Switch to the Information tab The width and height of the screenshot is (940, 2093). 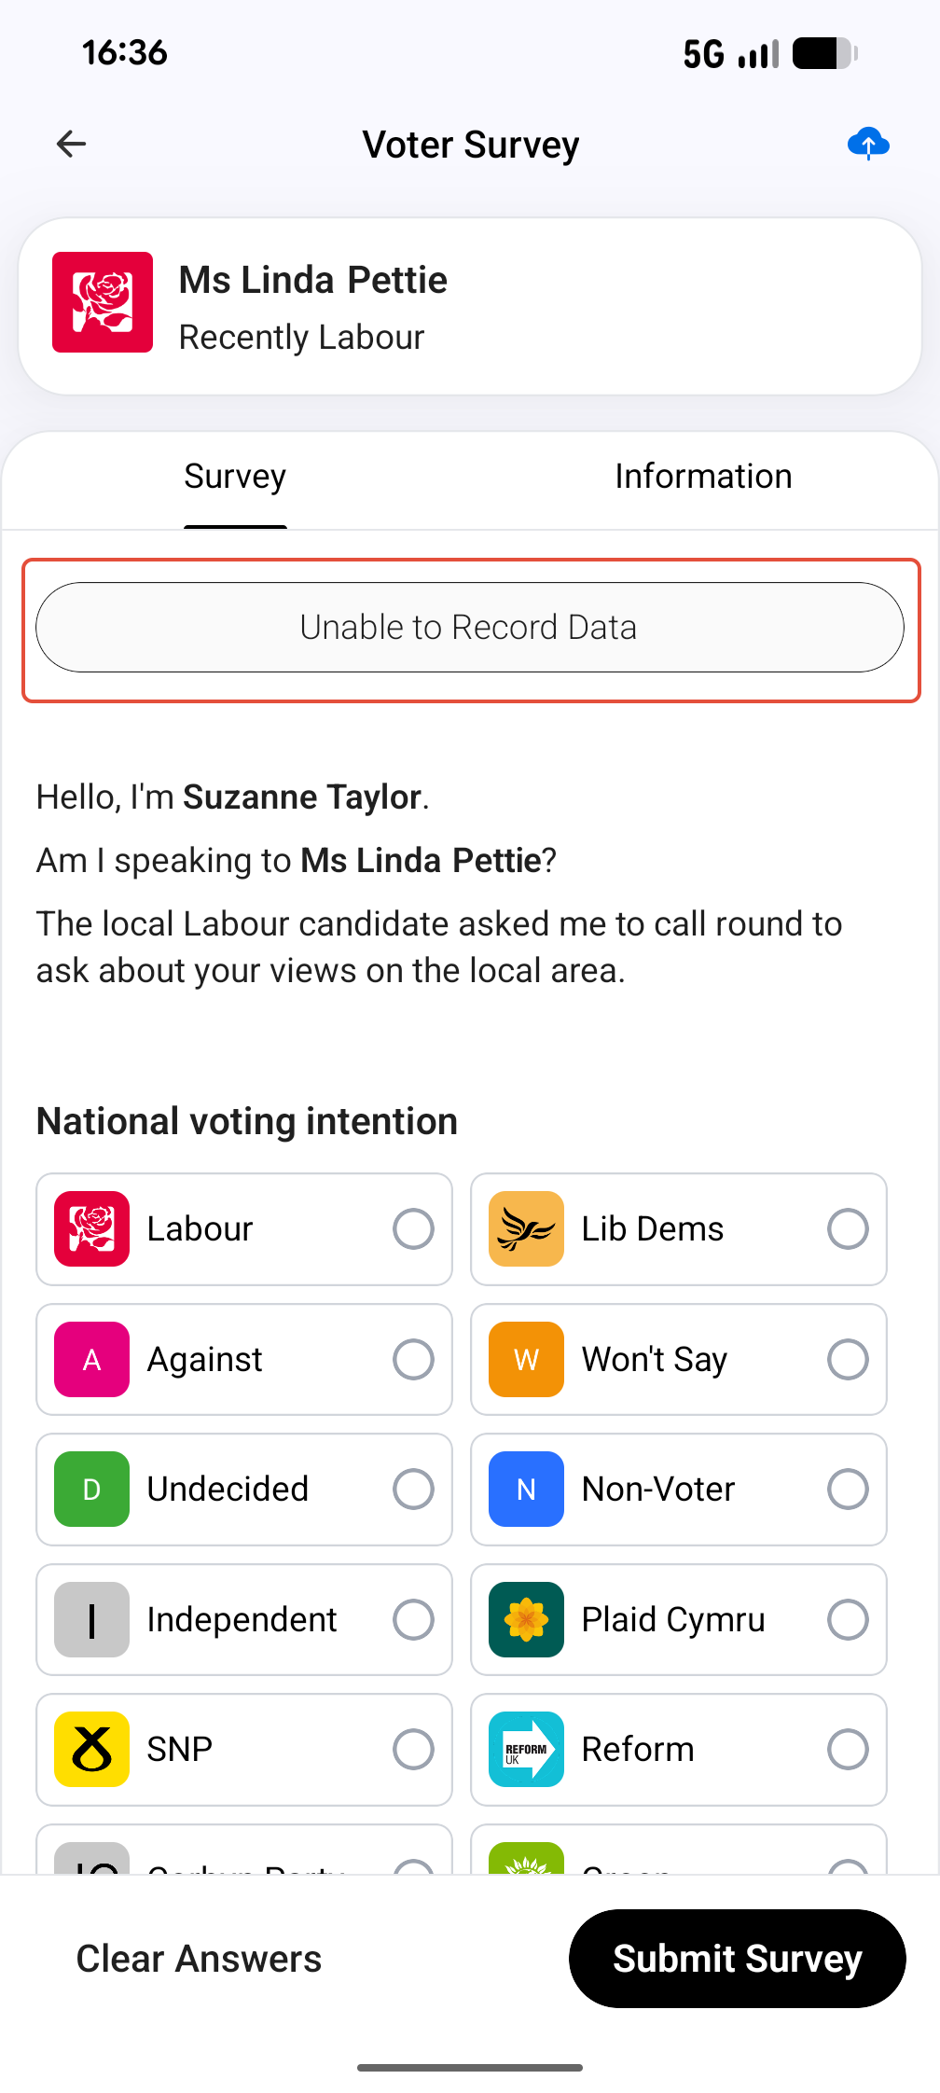pyautogui.click(x=703, y=477)
